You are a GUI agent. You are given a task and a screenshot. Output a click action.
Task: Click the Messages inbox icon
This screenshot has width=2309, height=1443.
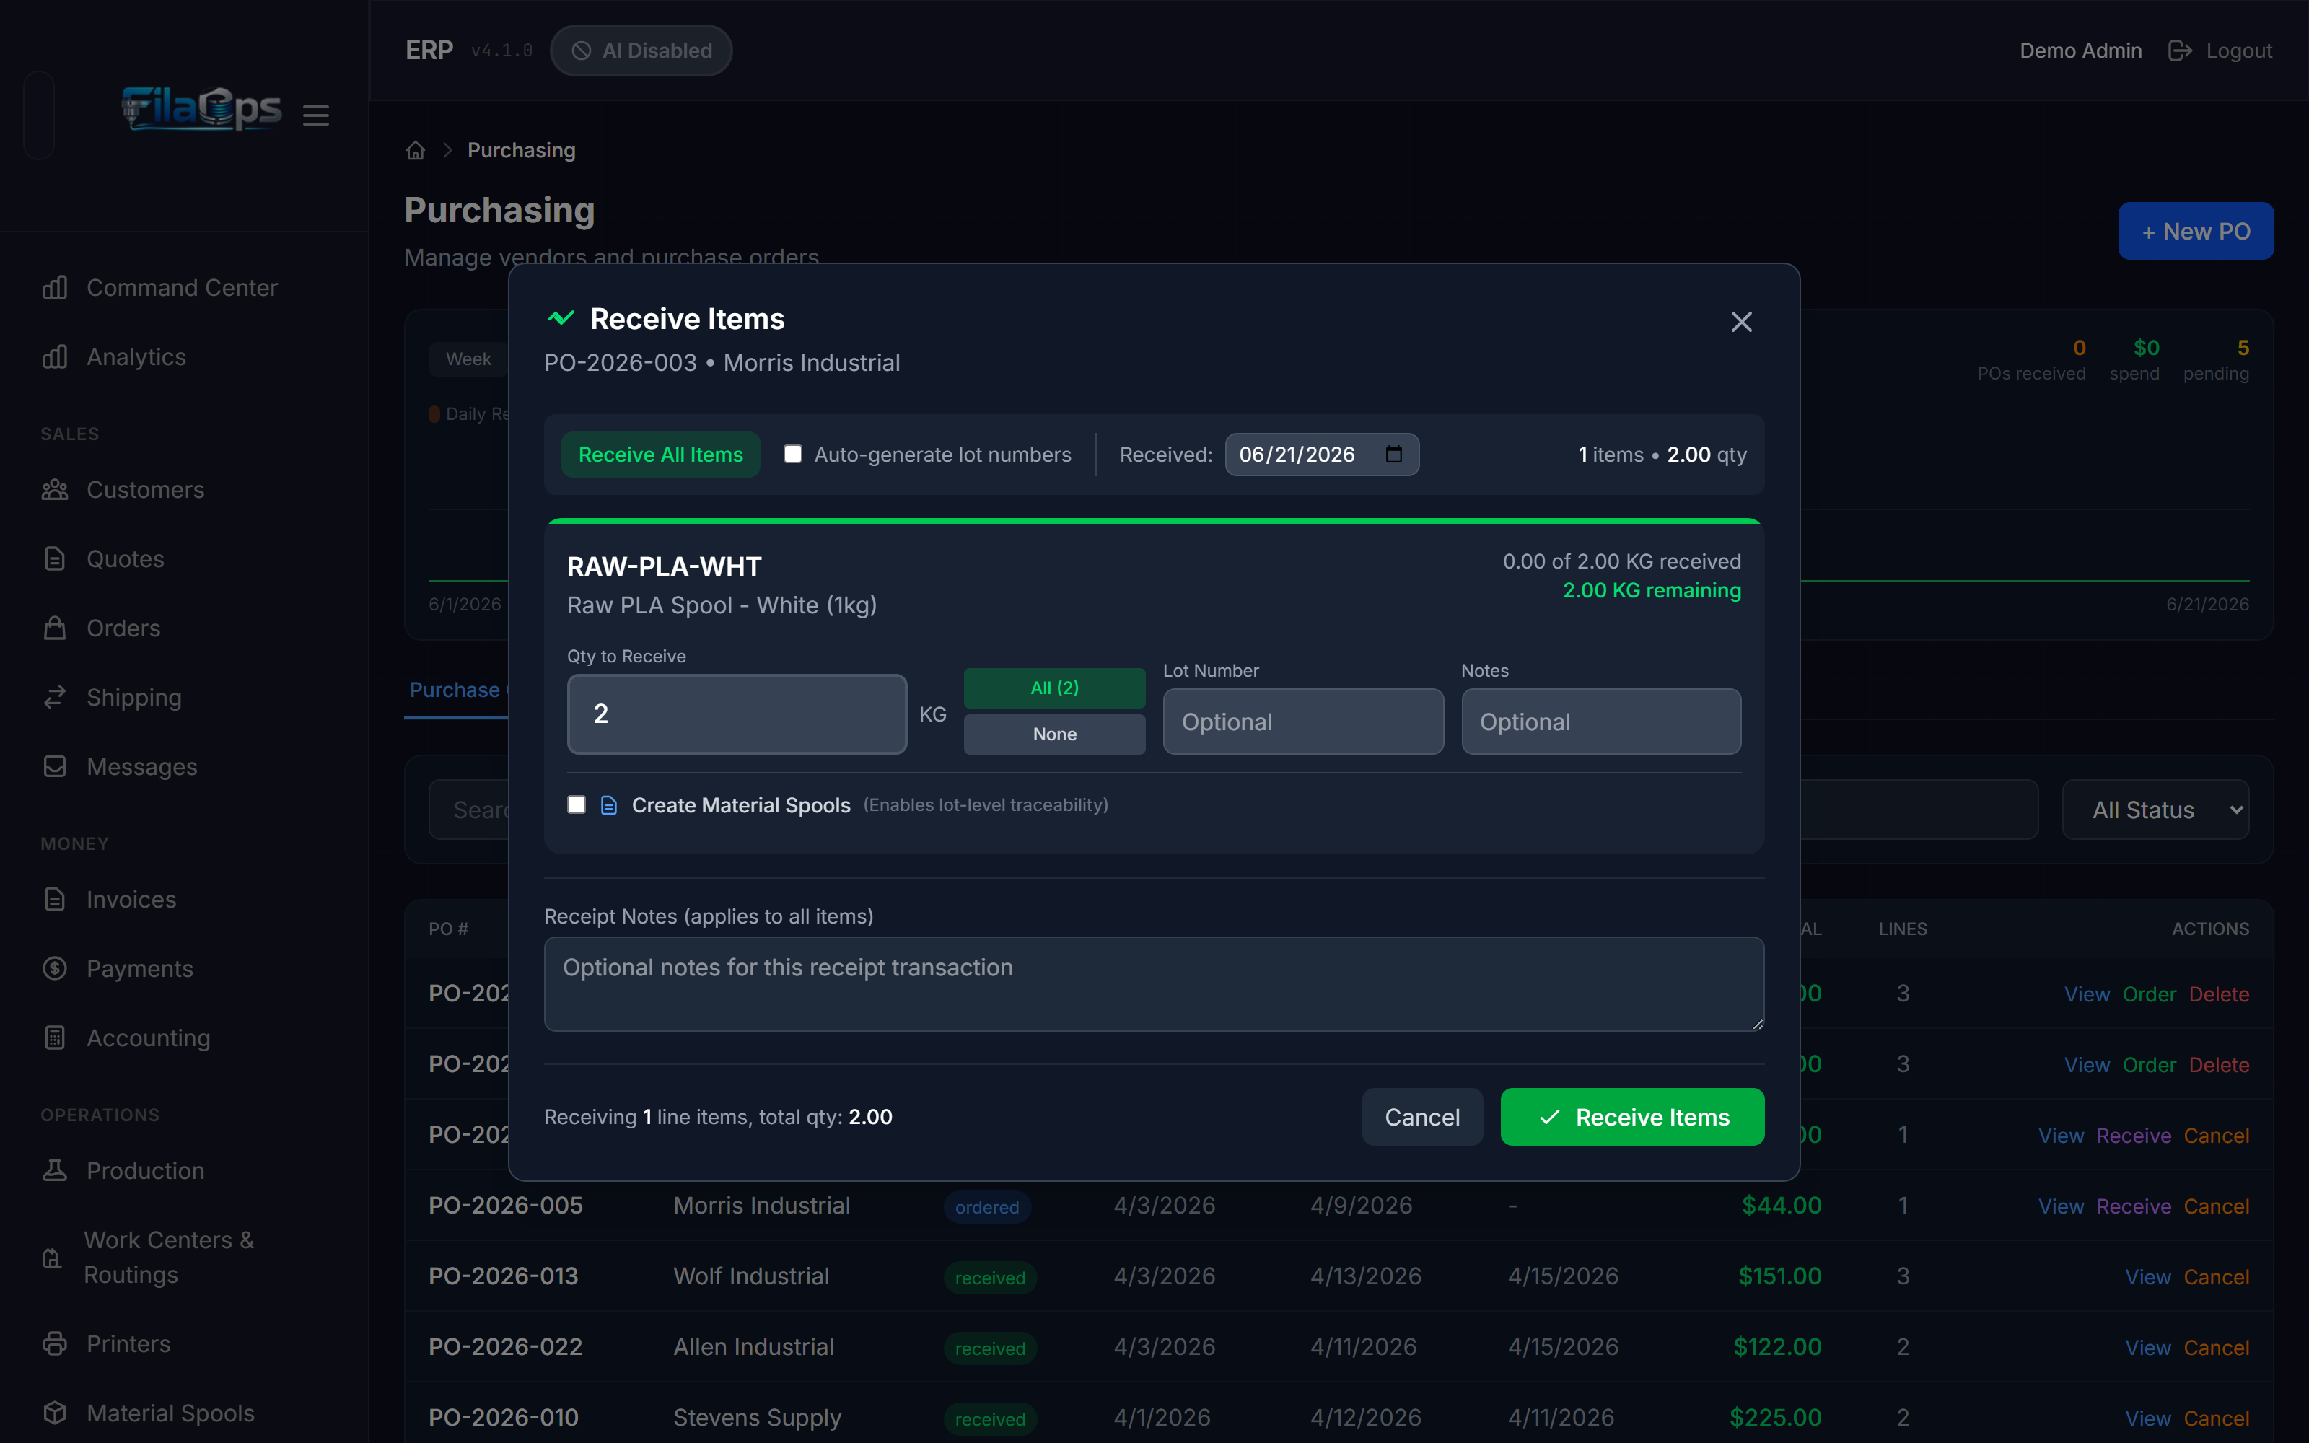(54, 766)
